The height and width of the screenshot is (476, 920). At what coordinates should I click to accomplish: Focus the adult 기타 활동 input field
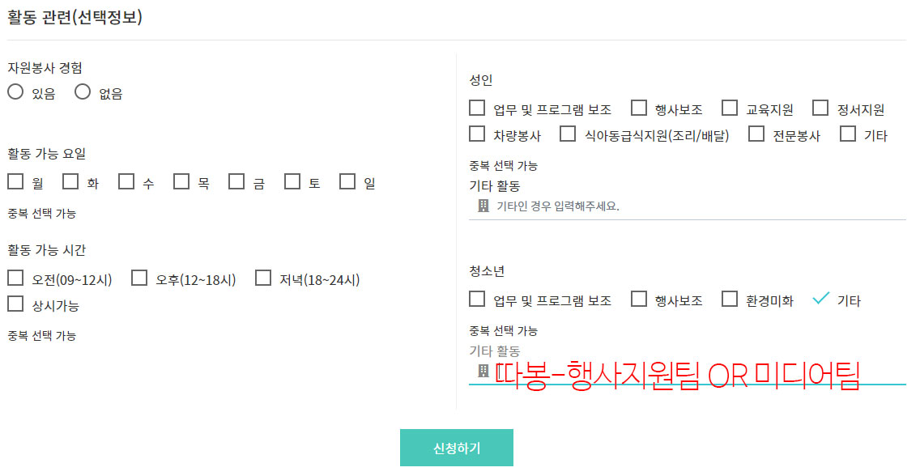[x=696, y=206]
